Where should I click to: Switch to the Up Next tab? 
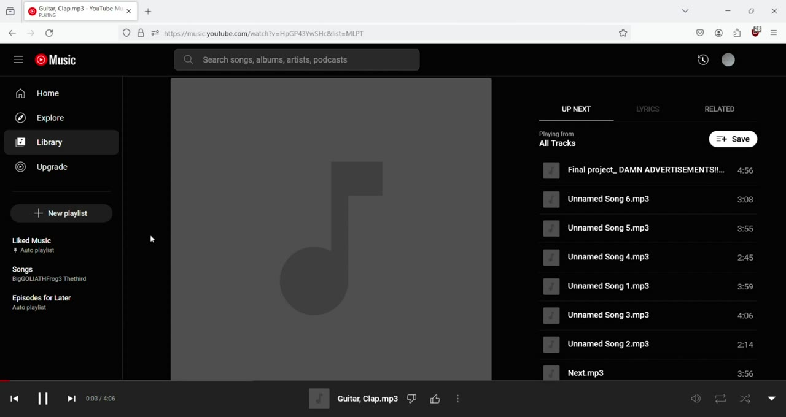(x=576, y=109)
